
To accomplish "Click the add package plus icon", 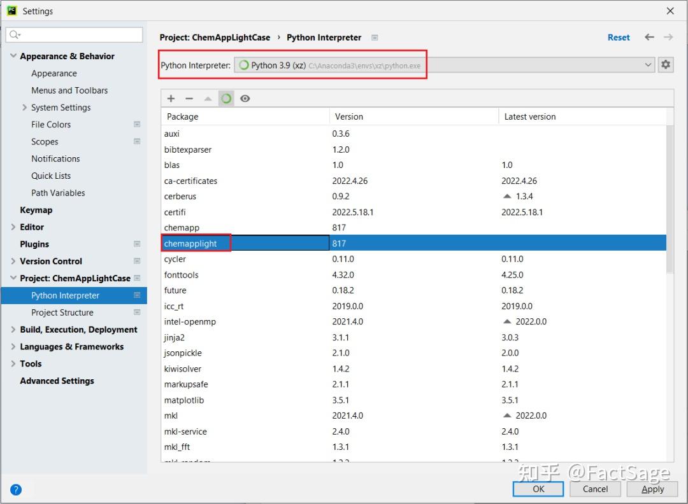I will (x=171, y=99).
